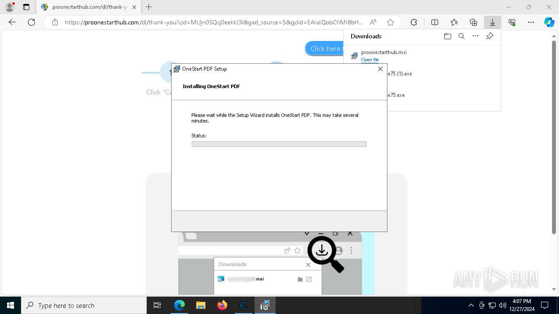Screen dimensions: 559x314
Task: Open File Explorer from taskbar
Action: coord(201,305)
